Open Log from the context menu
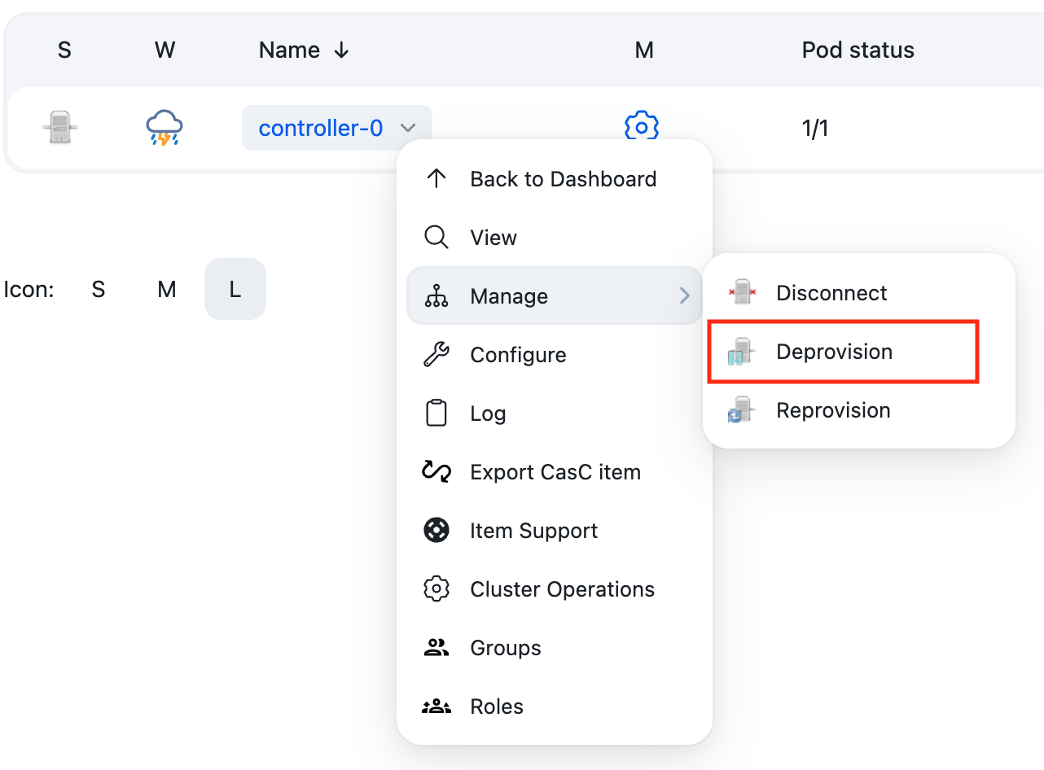This screenshot has height=770, width=1044. (555, 413)
